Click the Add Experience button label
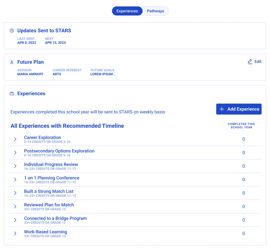The image size is (270, 251). click(x=243, y=109)
